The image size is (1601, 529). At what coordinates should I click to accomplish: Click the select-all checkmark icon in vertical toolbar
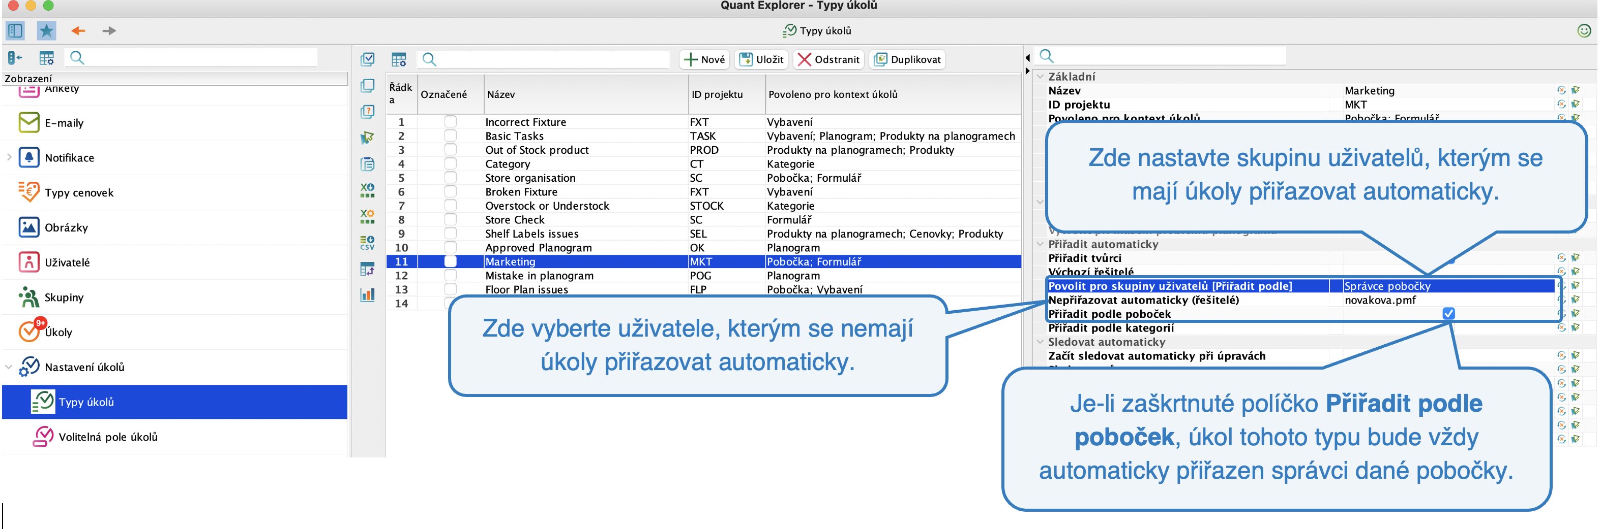368,59
